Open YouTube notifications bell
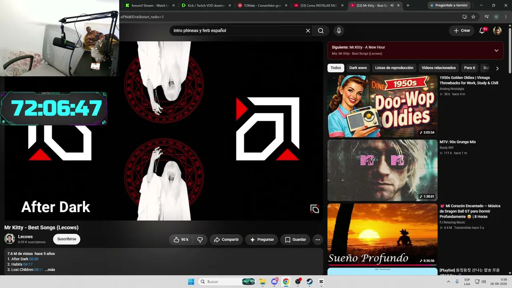Viewport: 512px width, 288px height. point(482,30)
